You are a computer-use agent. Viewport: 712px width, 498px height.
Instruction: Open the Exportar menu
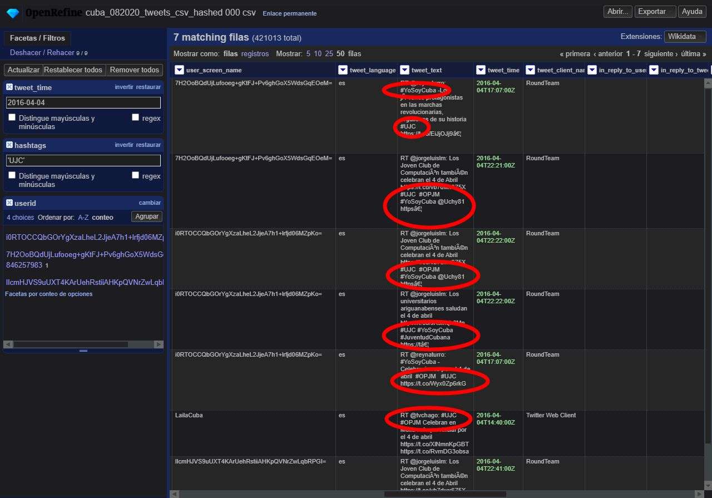[x=655, y=12]
